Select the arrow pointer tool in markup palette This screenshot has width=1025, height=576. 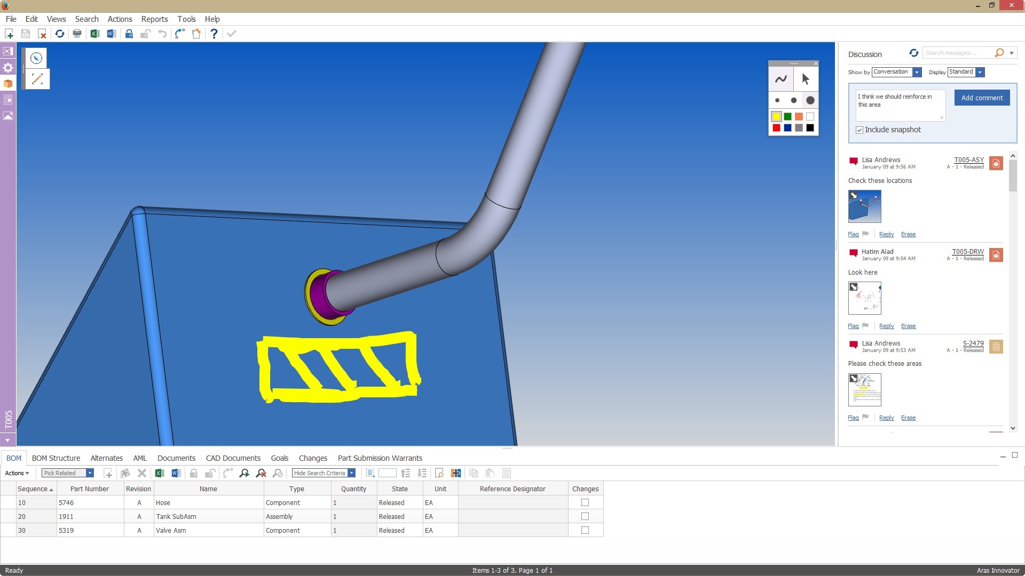coord(806,79)
